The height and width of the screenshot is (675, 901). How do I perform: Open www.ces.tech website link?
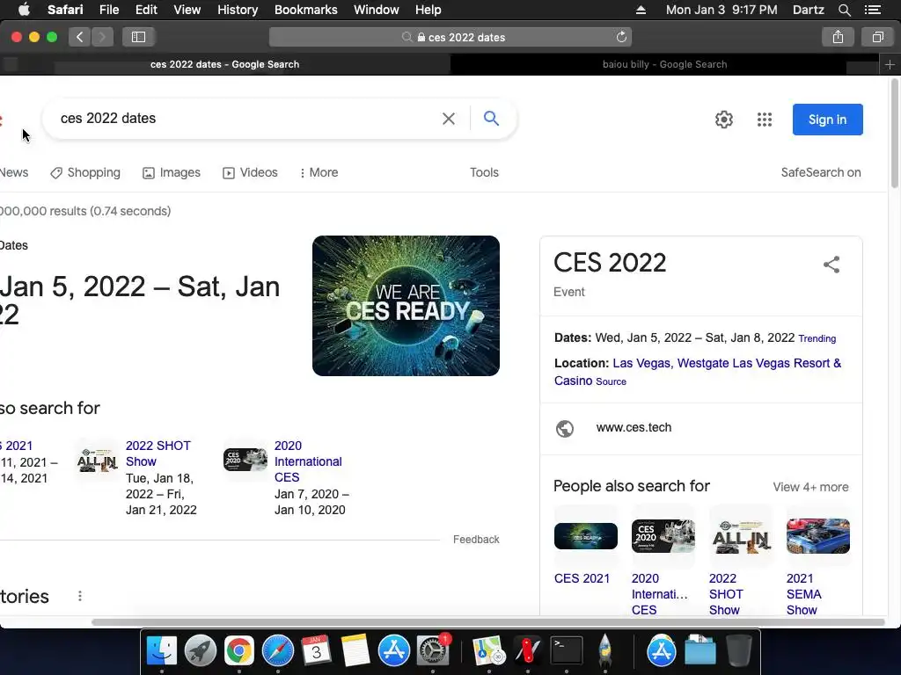[x=634, y=428]
